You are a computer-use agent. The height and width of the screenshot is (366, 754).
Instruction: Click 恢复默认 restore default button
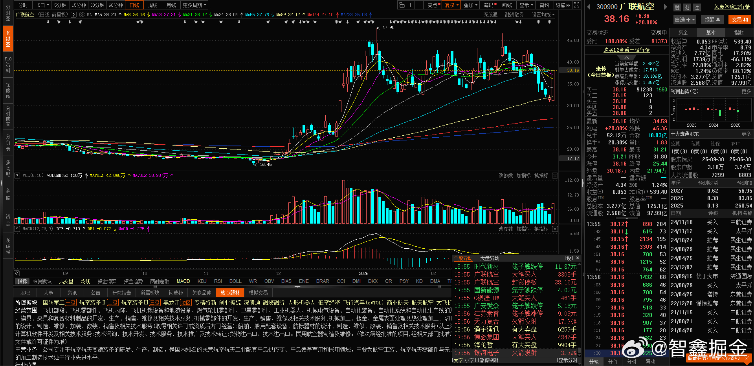(x=42, y=281)
